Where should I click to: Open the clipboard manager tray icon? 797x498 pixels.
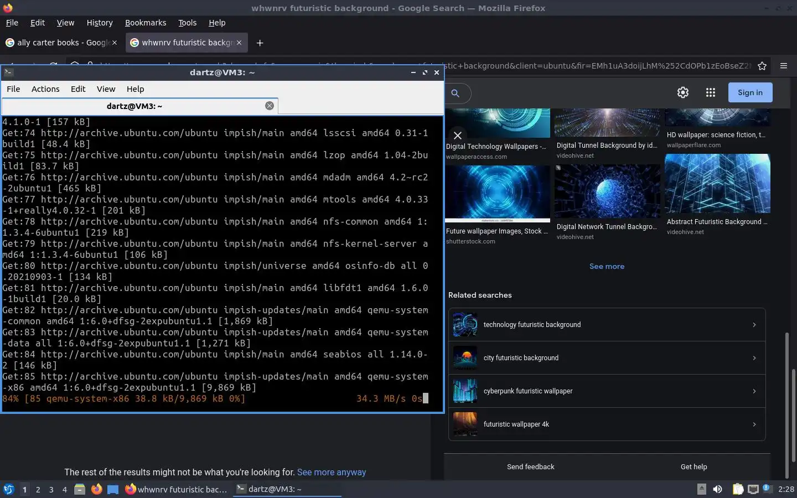click(738, 489)
